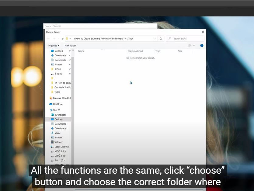This screenshot has height=191, width=254.
Task: Click the Creative Cloud Files icon
Action: [51, 98]
